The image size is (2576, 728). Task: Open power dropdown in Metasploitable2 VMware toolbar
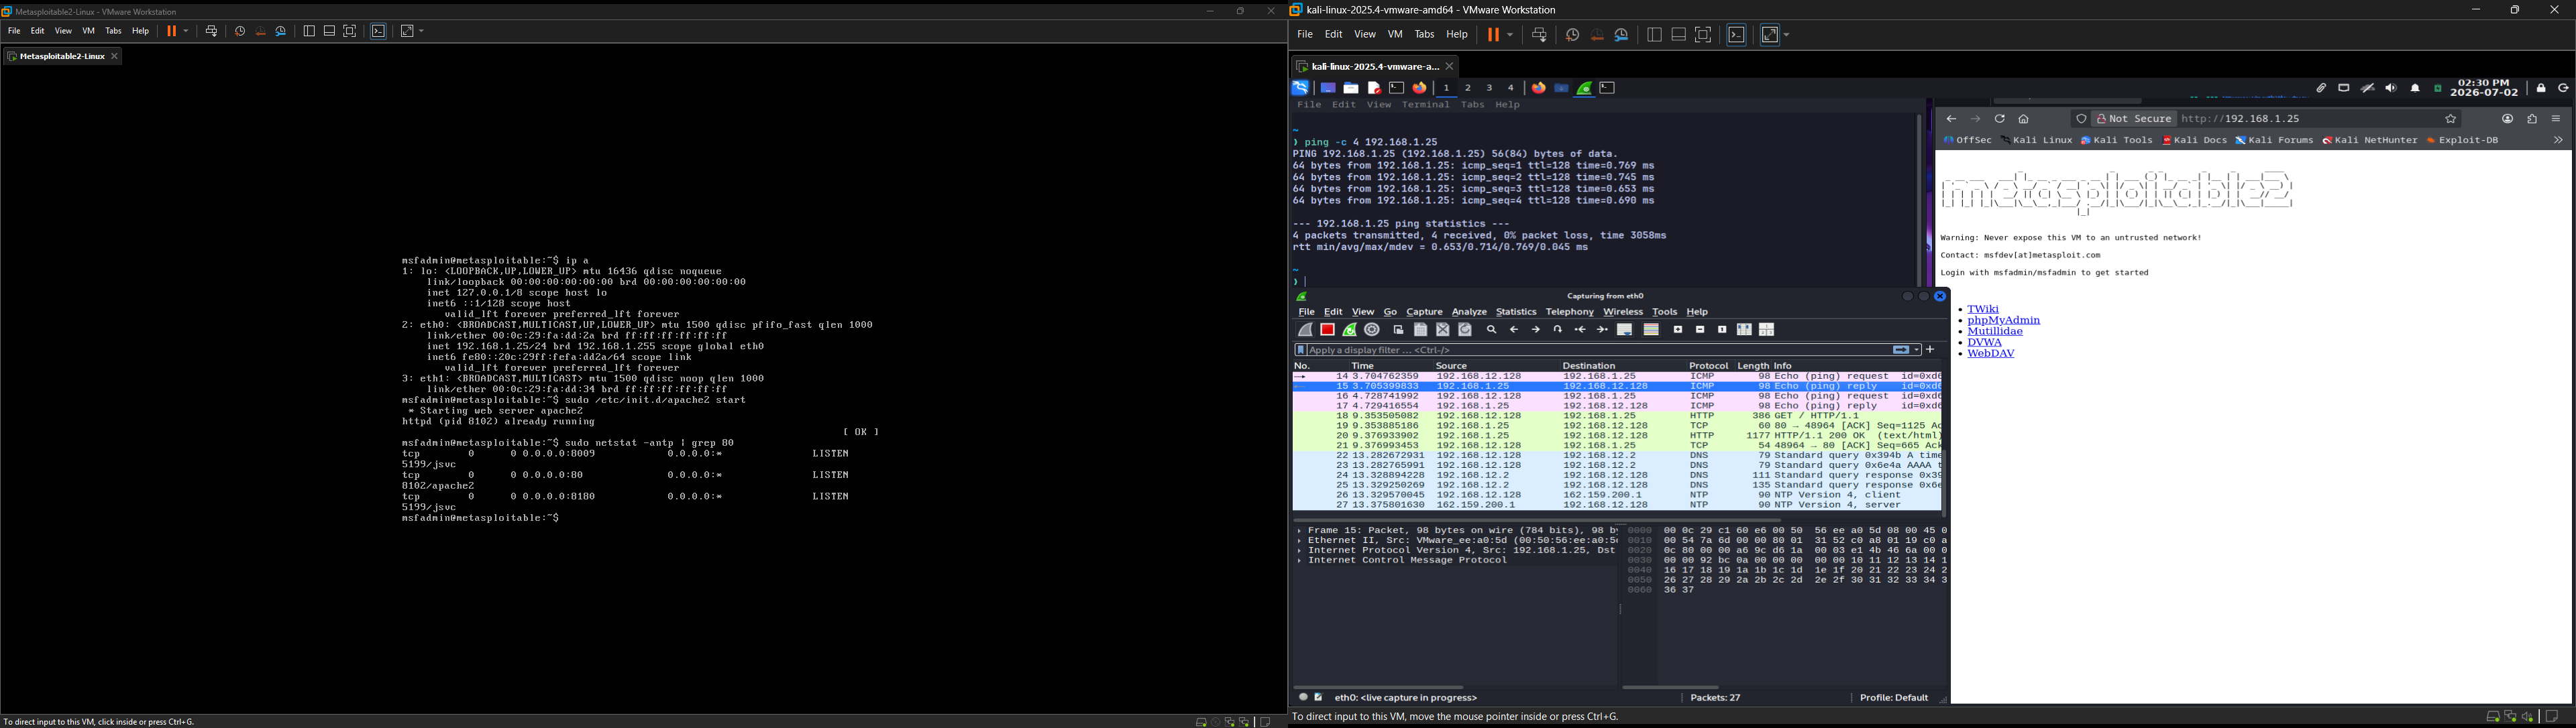pos(186,31)
